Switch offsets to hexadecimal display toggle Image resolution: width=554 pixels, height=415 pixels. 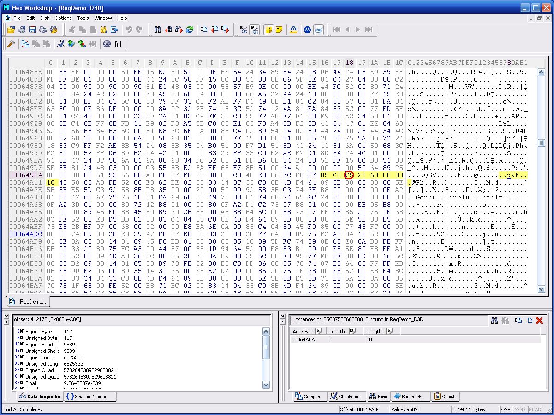tap(254, 30)
